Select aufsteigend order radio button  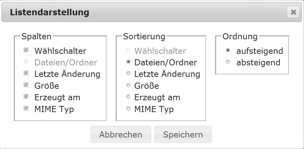click(x=228, y=50)
